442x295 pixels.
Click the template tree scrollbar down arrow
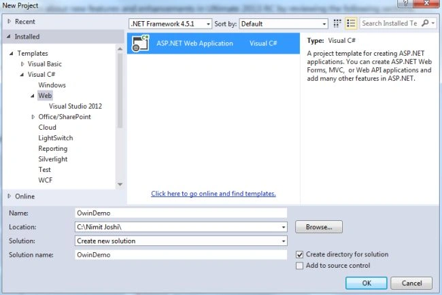coord(120,184)
